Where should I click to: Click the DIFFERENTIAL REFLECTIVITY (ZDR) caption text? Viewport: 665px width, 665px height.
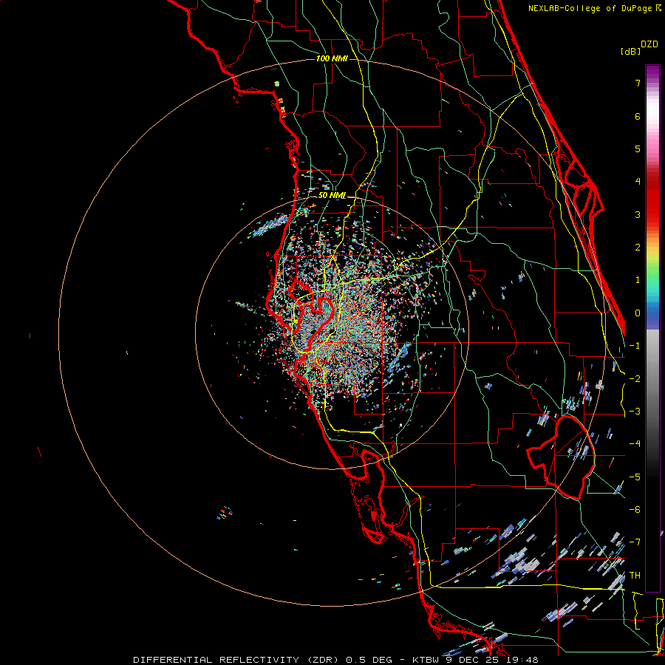pyautogui.click(x=236, y=660)
